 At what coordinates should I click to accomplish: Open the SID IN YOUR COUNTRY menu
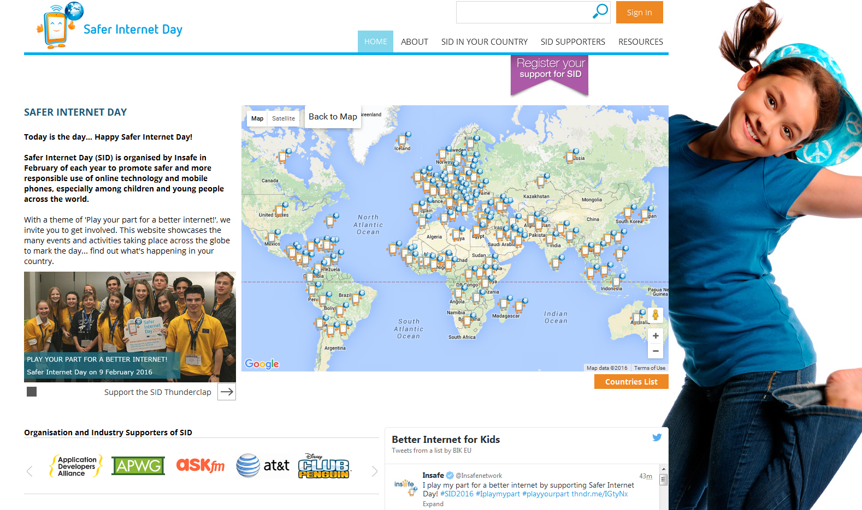pyautogui.click(x=484, y=42)
